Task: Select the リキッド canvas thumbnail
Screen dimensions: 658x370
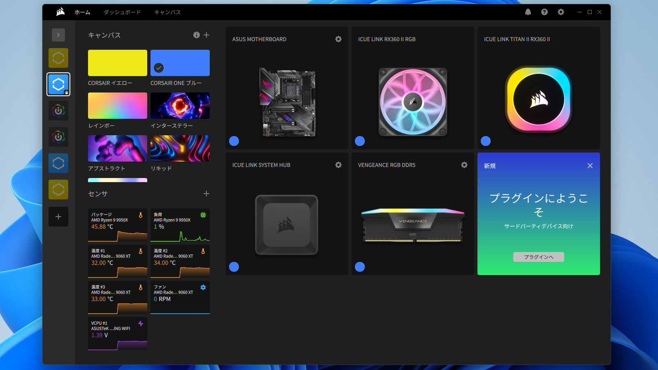Action: tap(180, 148)
